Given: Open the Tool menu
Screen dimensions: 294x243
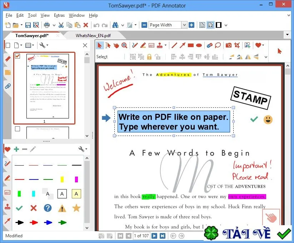Looking at the screenshot, I should pyautogui.click(x=32, y=15).
